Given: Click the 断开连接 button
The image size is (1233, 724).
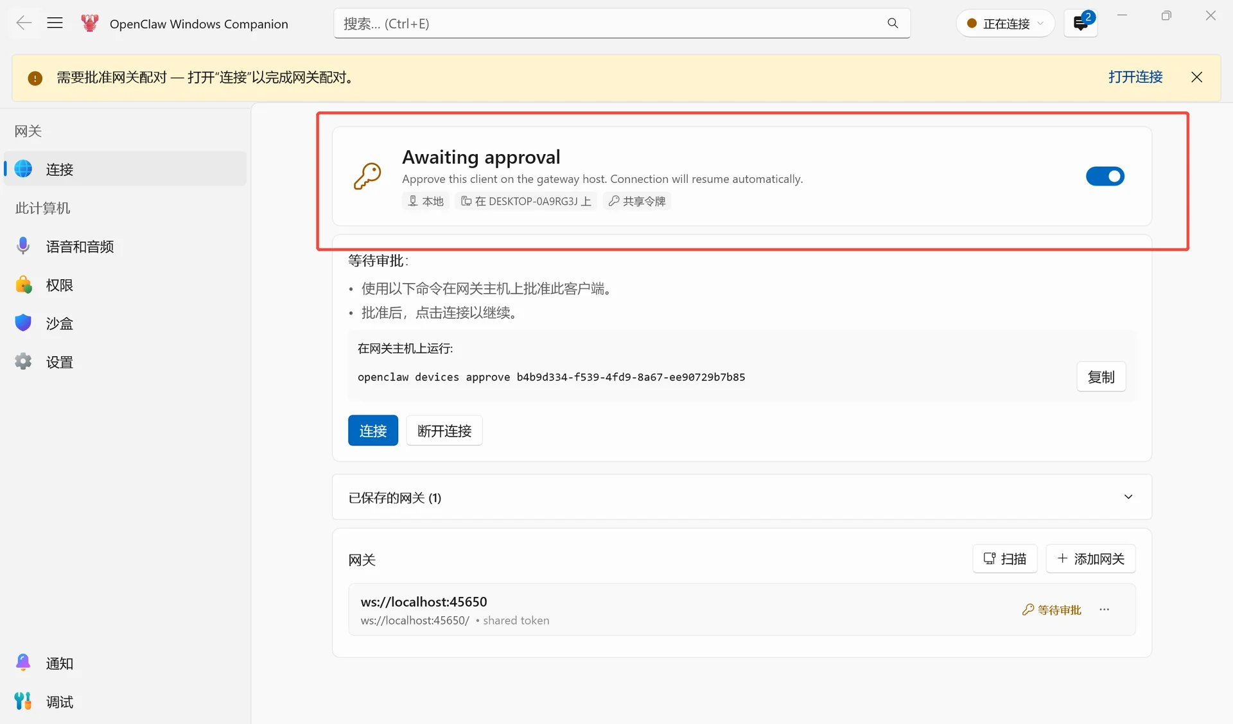Looking at the screenshot, I should click(x=444, y=430).
